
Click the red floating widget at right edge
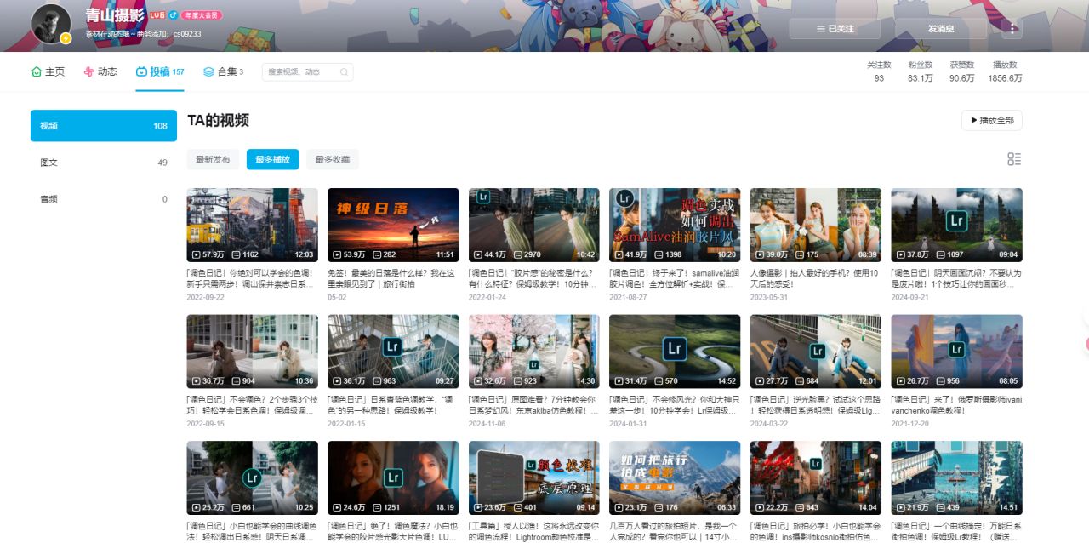click(x=1086, y=344)
